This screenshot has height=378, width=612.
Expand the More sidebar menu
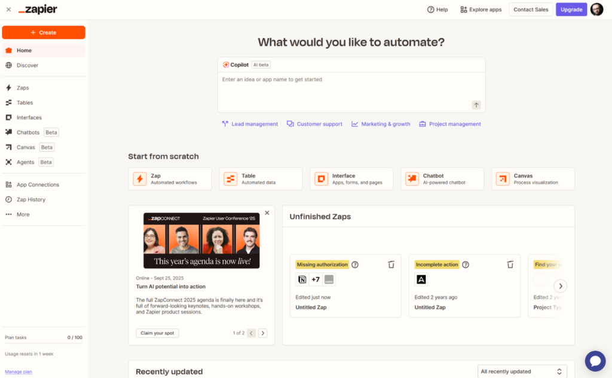(23, 214)
